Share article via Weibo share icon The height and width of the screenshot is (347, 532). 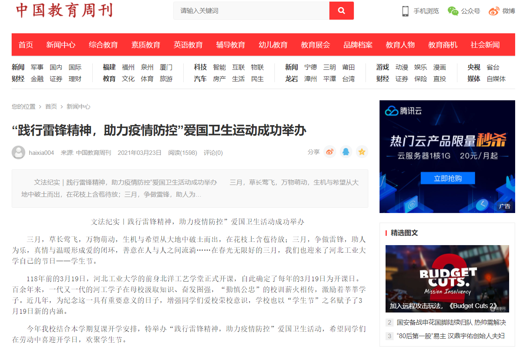click(x=330, y=152)
